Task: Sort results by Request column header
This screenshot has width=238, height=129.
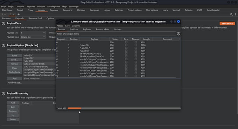Action: coord(62,39)
